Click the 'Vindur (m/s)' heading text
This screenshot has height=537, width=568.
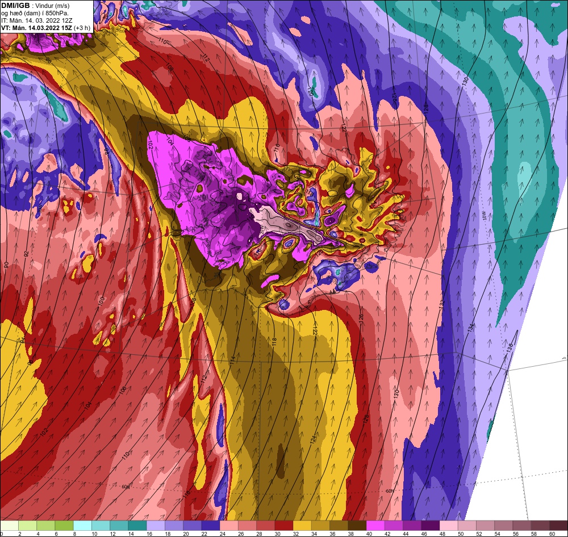click(x=53, y=6)
